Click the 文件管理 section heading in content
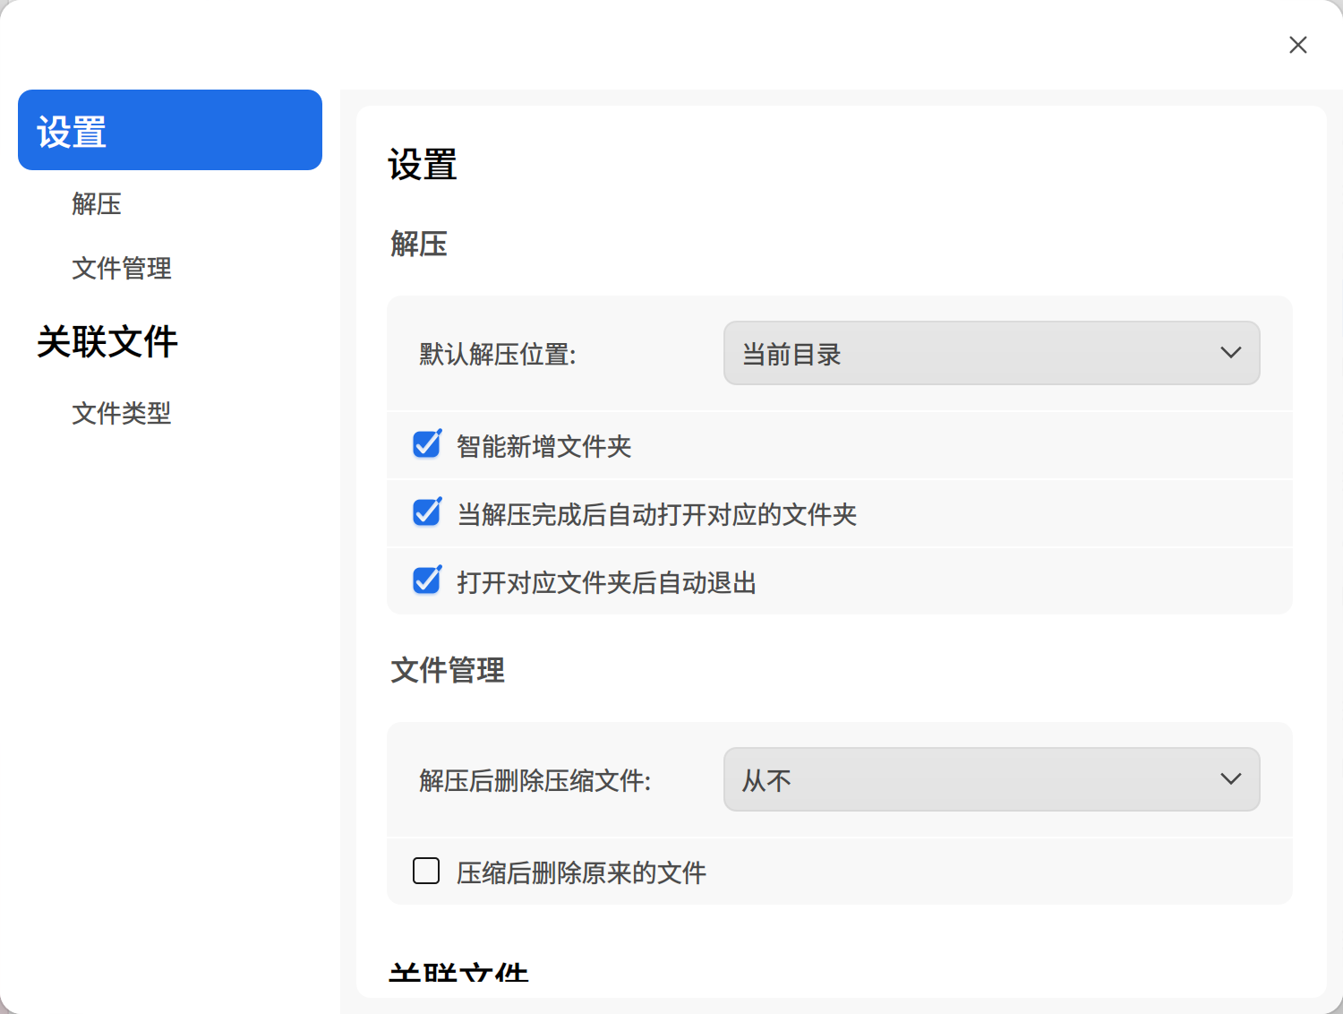Screen dimensions: 1343x1014 pyautogui.click(x=448, y=670)
